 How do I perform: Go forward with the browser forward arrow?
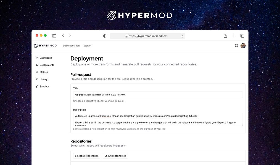pos(70,35)
